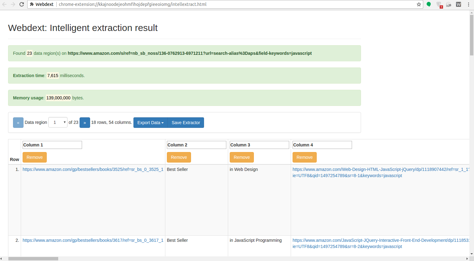
Task: Open the Export Data dropdown
Action: tap(150, 123)
